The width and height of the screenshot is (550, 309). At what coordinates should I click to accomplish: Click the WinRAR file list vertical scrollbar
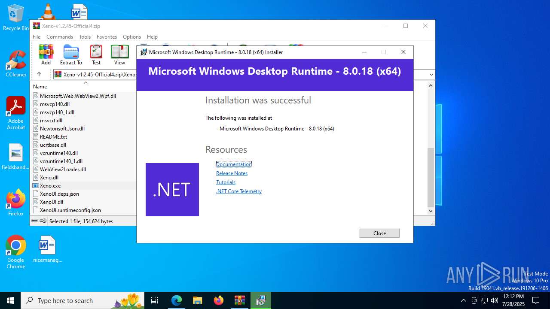click(431, 177)
